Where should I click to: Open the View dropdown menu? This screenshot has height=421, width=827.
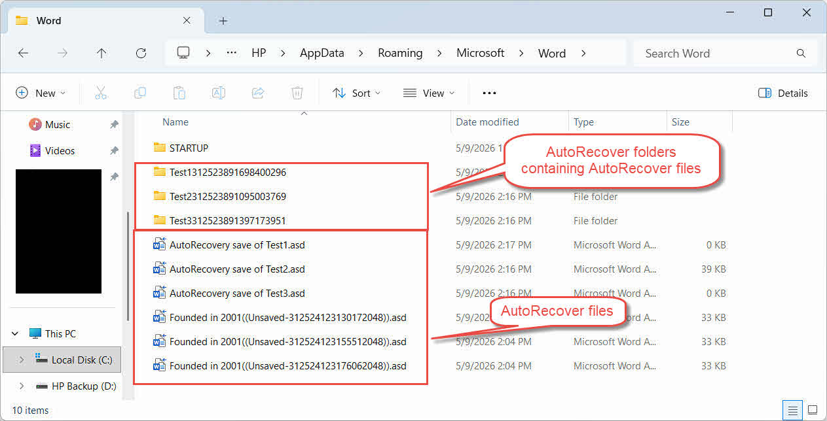click(429, 93)
